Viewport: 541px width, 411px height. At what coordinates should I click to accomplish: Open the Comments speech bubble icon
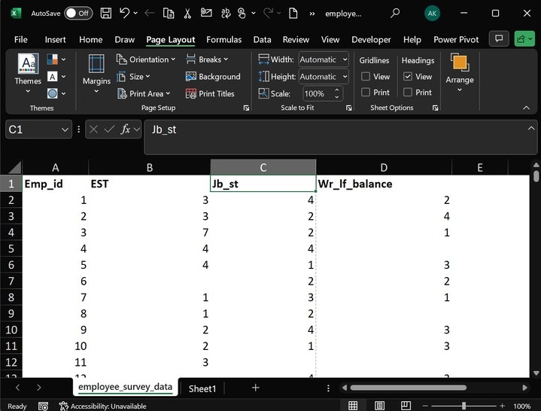coord(499,38)
